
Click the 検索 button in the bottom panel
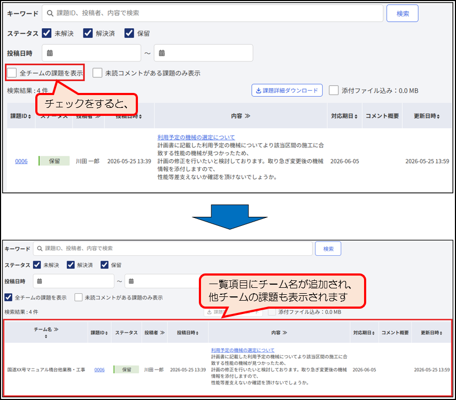[x=328, y=249]
